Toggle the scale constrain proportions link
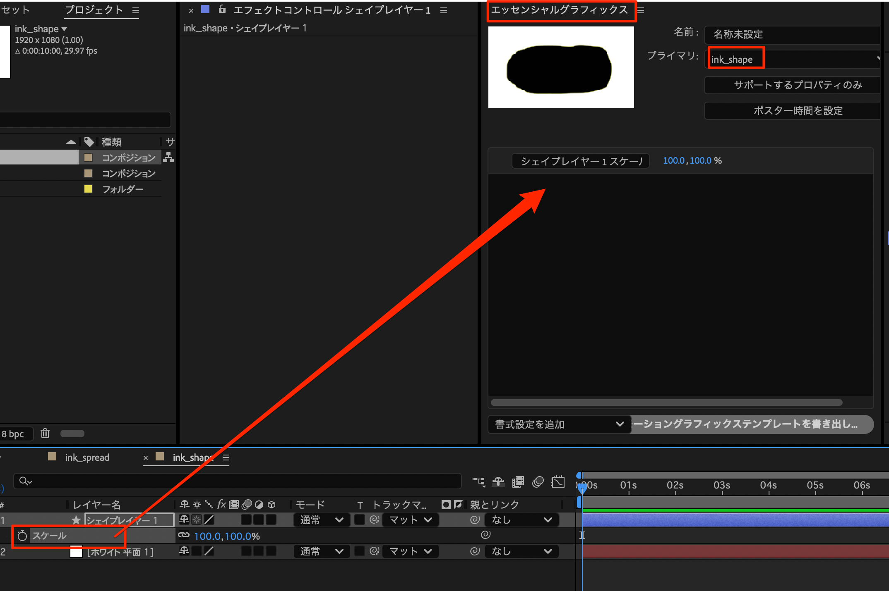The image size is (889, 591). (183, 536)
